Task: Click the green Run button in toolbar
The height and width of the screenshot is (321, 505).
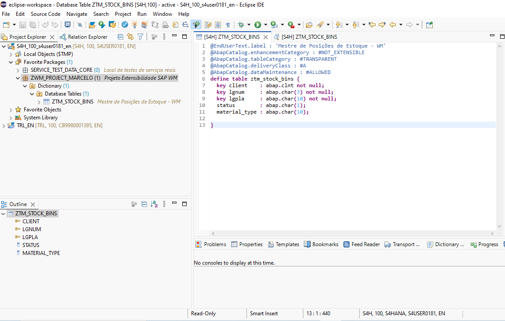Action: tap(258, 25)
